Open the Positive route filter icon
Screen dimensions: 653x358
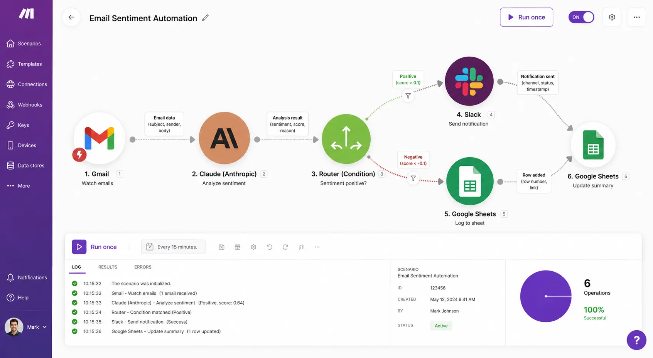point(408,96)
